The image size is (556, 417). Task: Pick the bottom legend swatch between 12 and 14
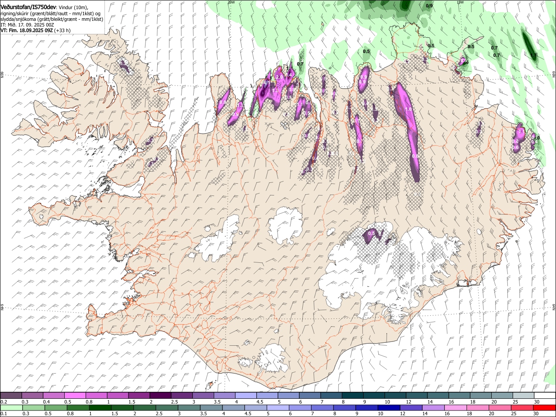(x=410, y=408)
